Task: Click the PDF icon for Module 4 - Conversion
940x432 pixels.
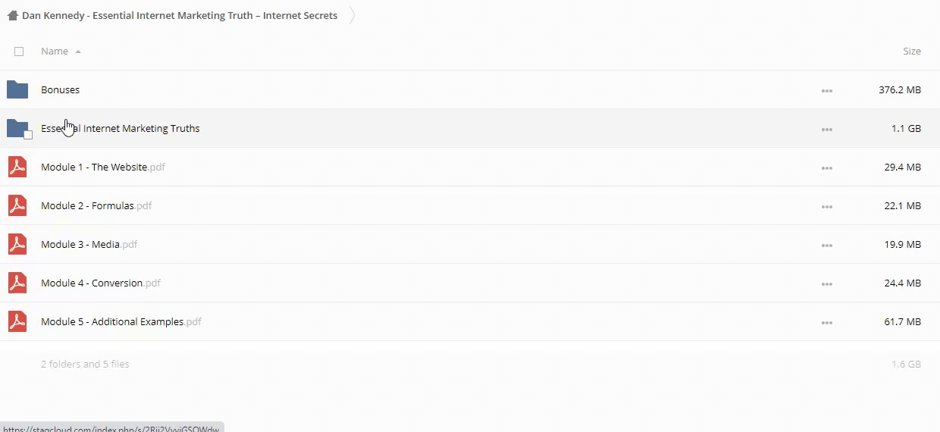Action: [x=17, y=283]
